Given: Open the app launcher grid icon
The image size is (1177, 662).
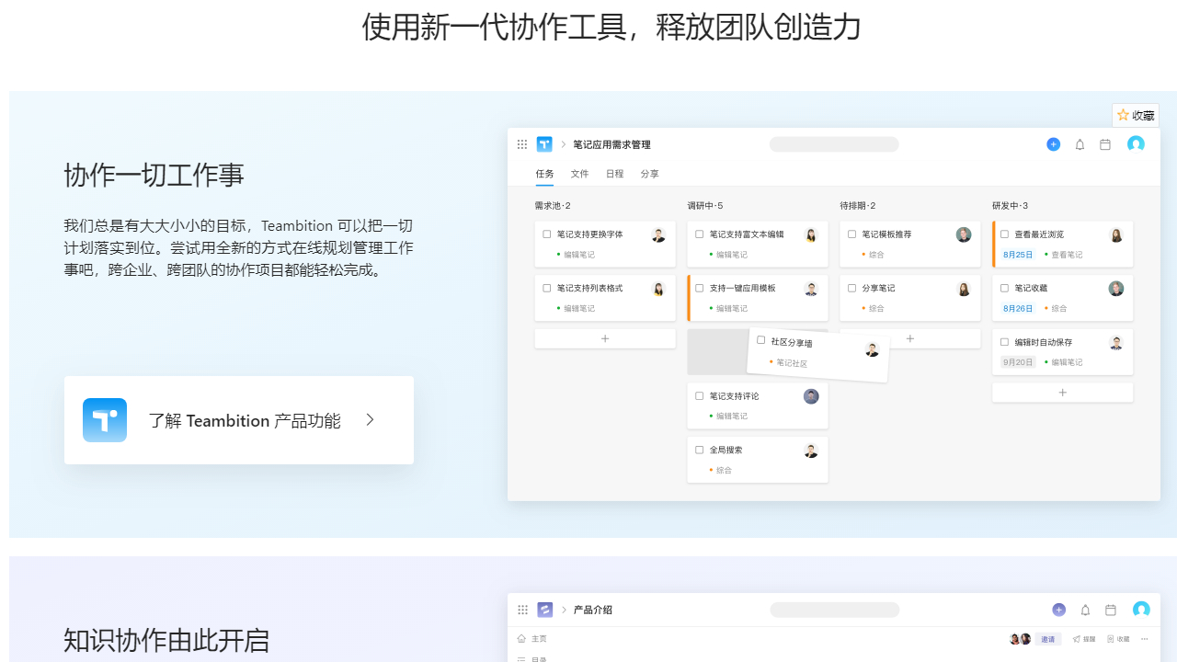Looking at the screenshot, I should click(x=522, y=144).
